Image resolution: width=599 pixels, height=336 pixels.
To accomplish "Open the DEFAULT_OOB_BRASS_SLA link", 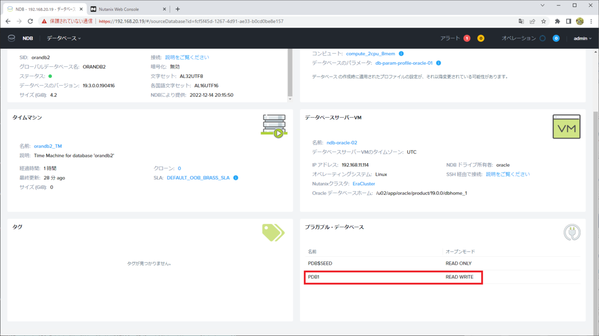I will tap(198, 178).
